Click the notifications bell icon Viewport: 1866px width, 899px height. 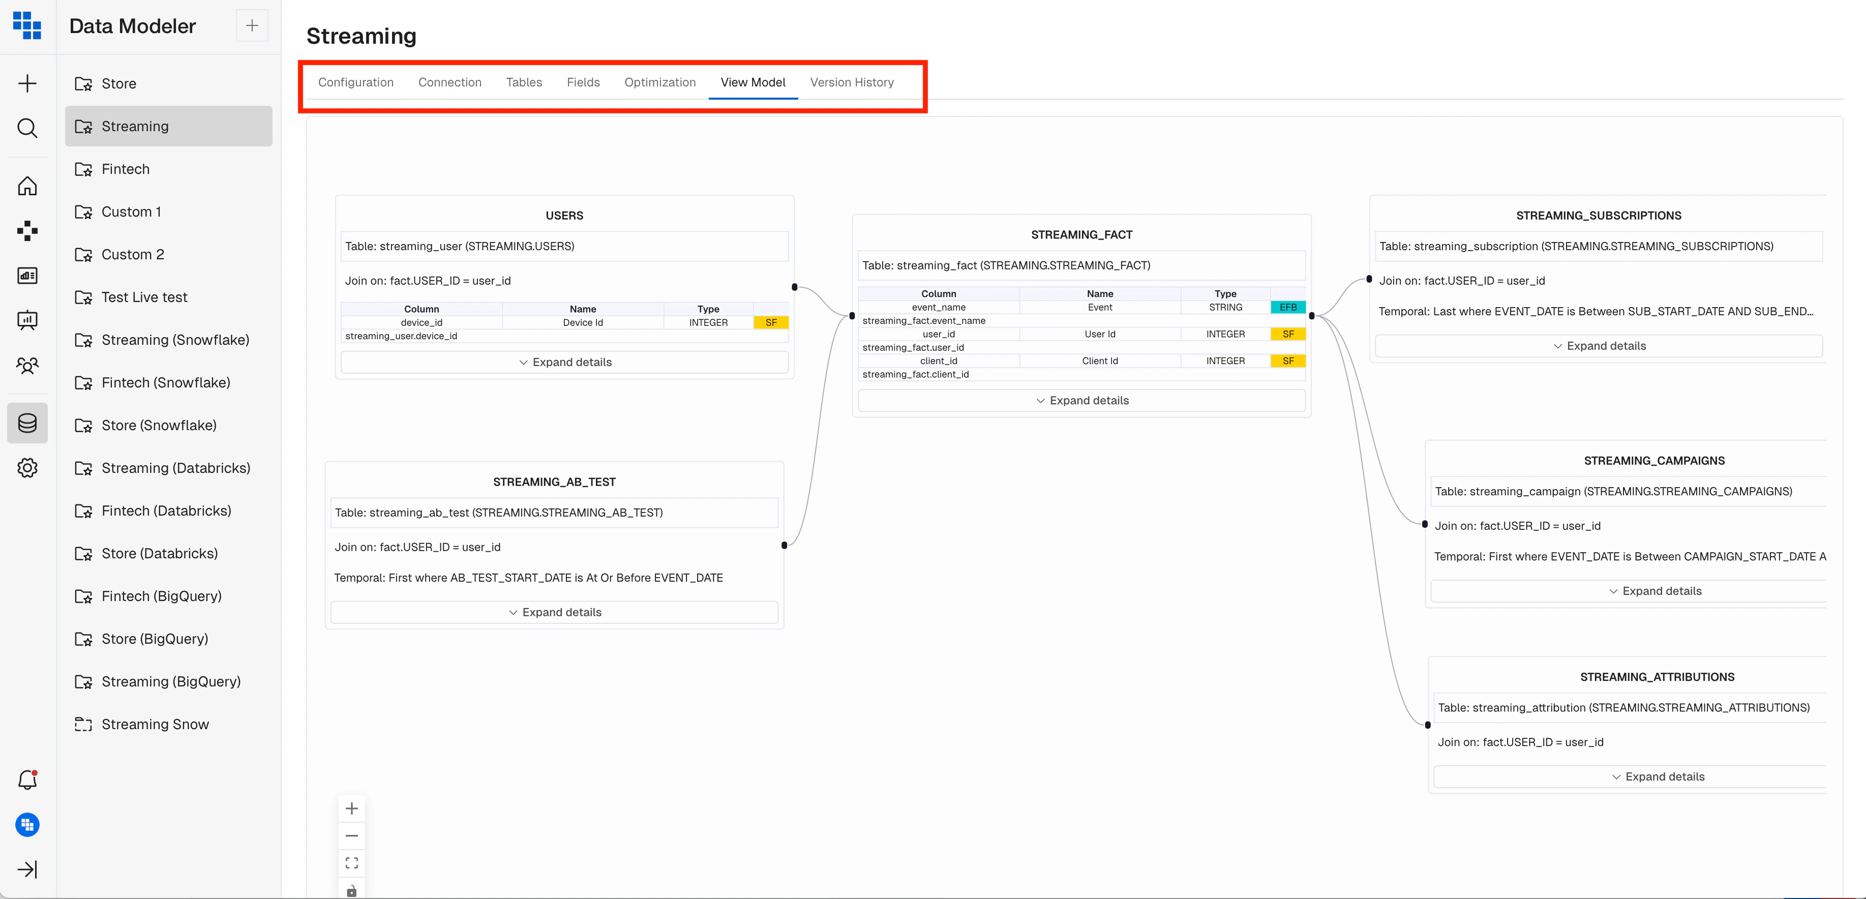27,780
